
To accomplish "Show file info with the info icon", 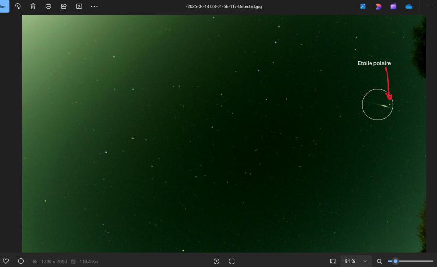I will click(x=21, y=261).
